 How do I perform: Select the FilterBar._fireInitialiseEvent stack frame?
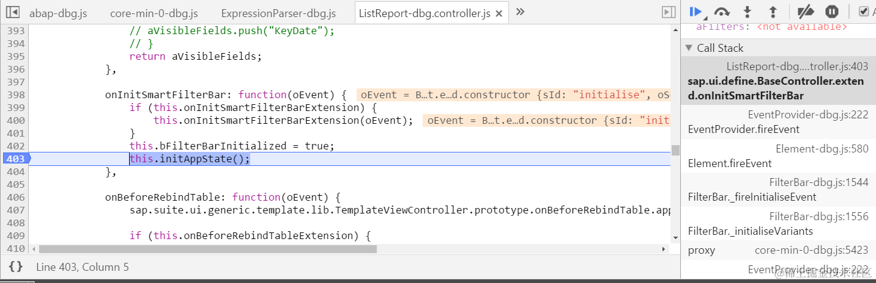click(778, 190)
